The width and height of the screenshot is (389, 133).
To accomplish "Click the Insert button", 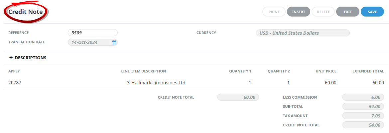I will click(x=299, y=12).
